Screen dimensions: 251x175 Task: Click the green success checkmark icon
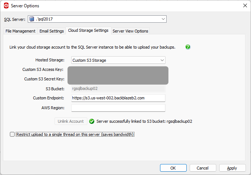[x=92, y=121]
